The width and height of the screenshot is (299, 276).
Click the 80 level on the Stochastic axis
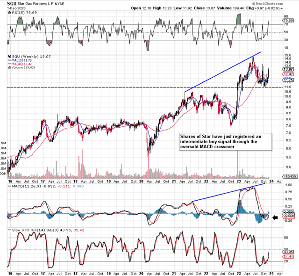pyautogui.click(x=286, y=238)
